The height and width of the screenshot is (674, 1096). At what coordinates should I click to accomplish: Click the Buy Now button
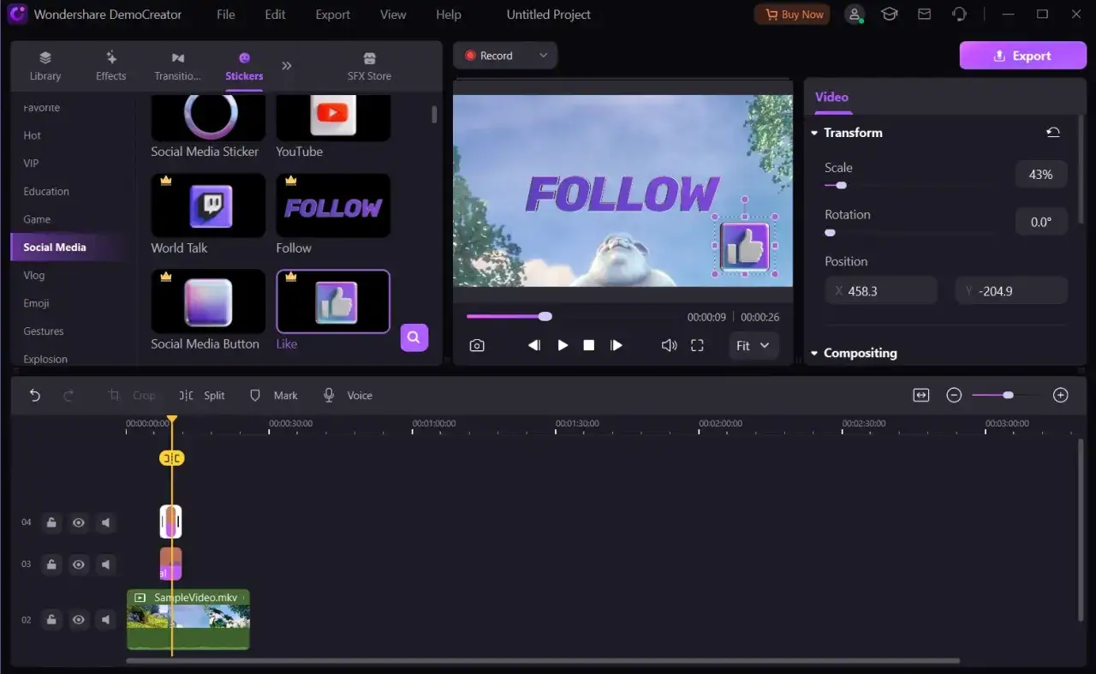[791, 14]
